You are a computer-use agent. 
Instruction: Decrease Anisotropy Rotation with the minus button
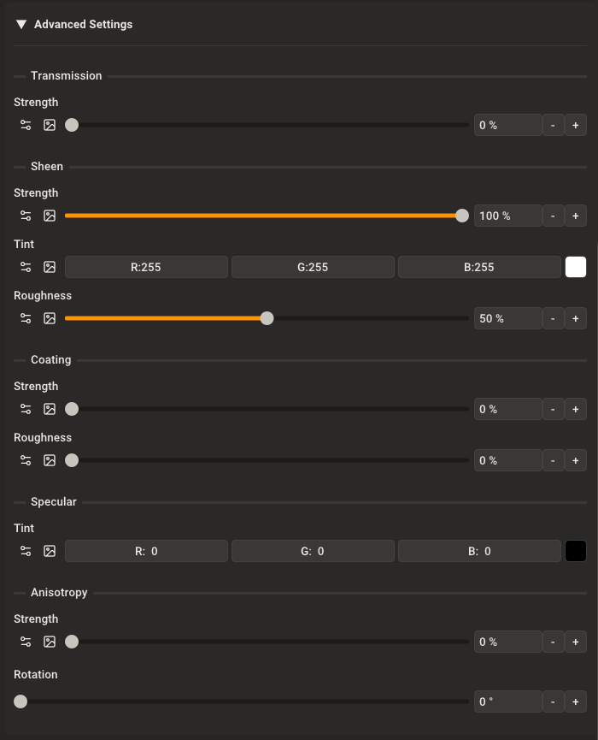(553, 702)
